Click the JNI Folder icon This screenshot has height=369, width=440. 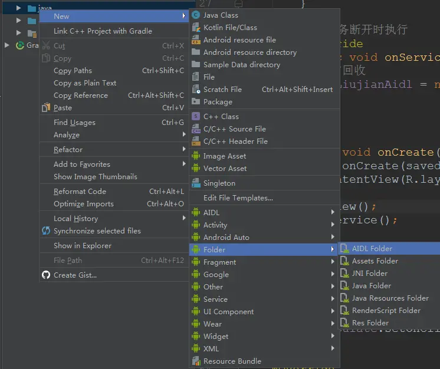(345, 273)
